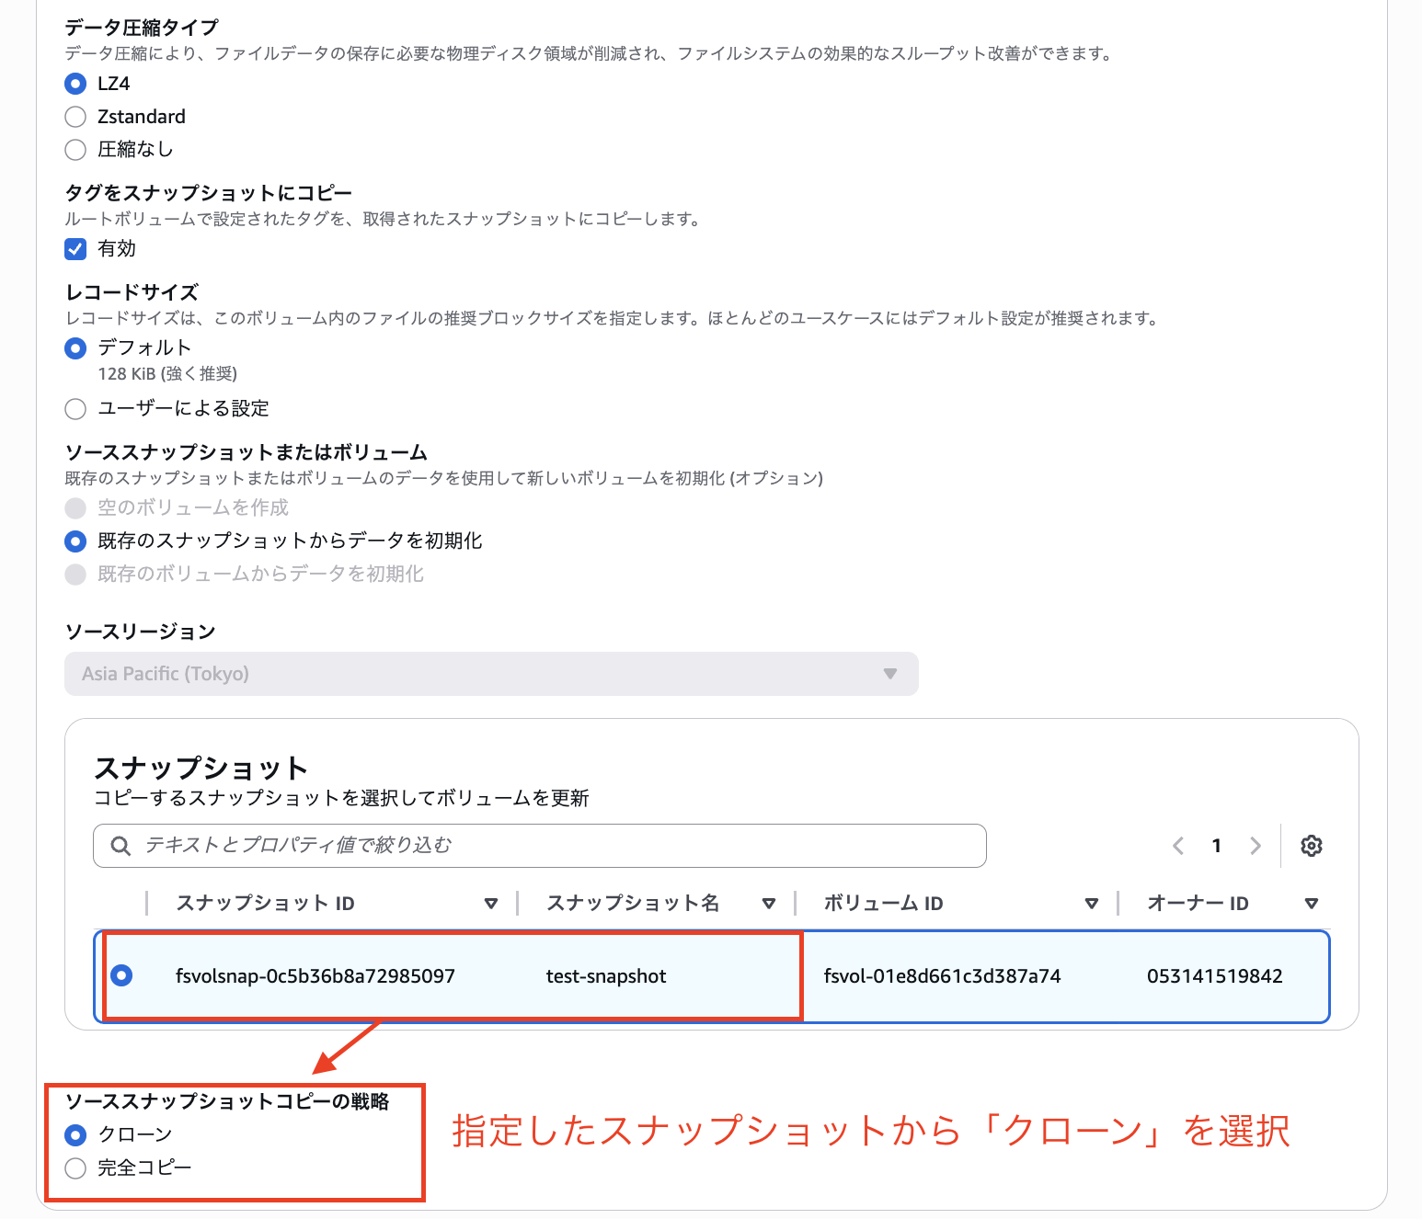The width and height of the screenshot is (1422, 1219).
Task: Click snapshot ID fsvolsnap-0c5b36b8a72985097
Action: (315, 976)
